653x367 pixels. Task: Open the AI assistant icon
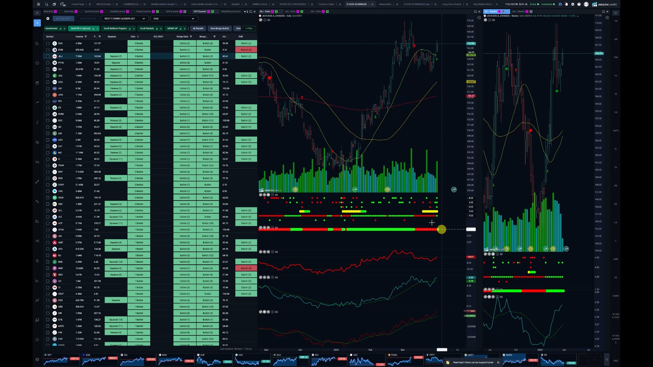[63, 4]
